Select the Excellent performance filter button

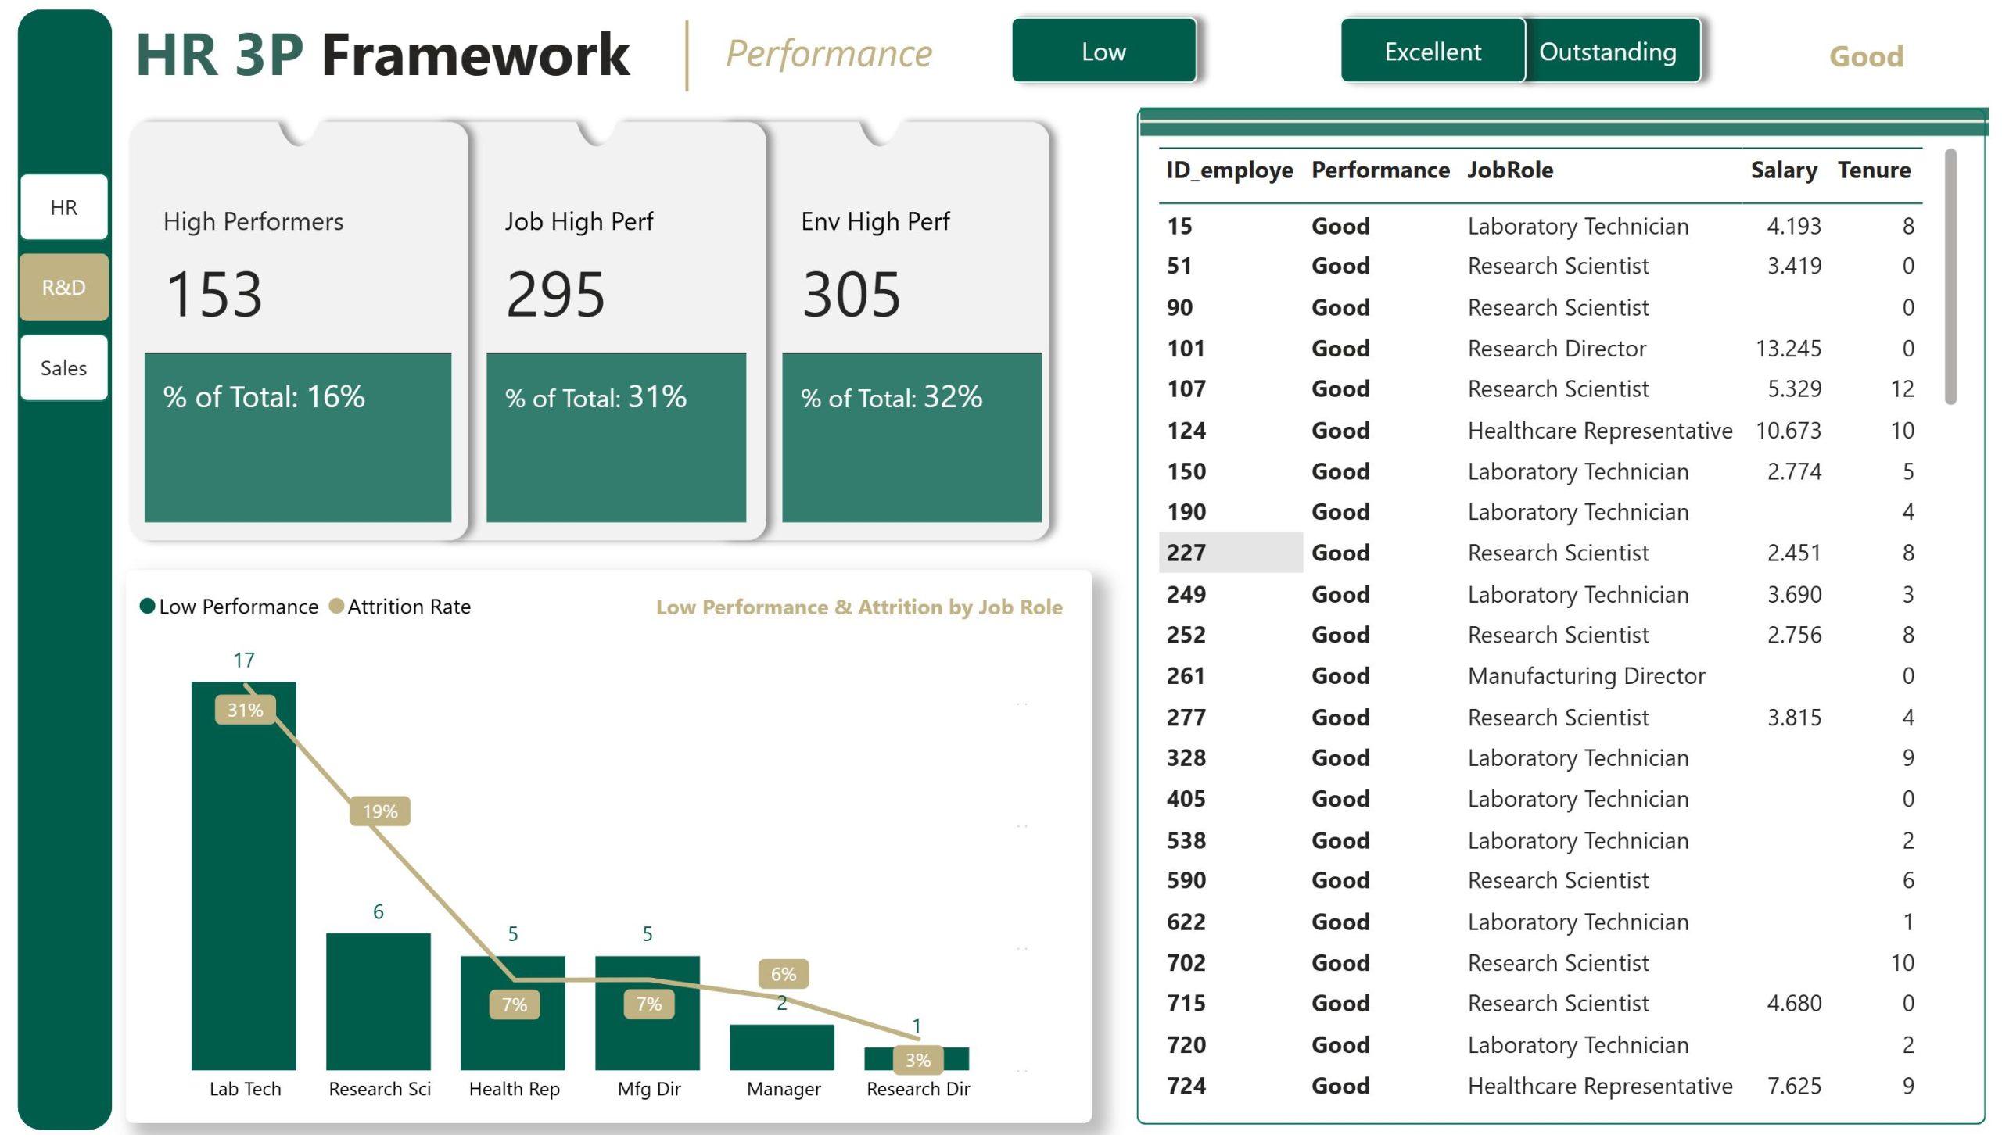1432,52
